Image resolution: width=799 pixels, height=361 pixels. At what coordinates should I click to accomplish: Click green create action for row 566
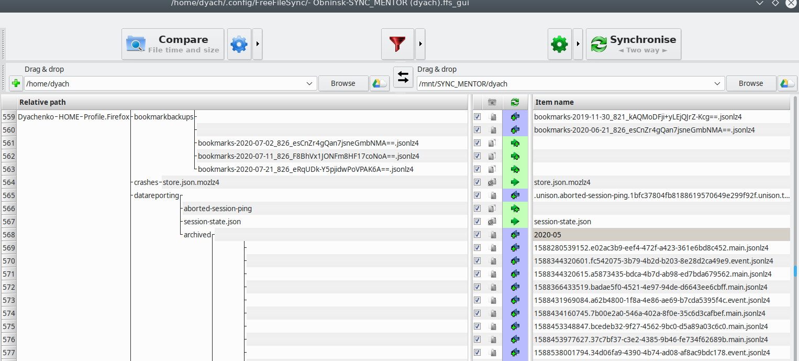point(515,209)
